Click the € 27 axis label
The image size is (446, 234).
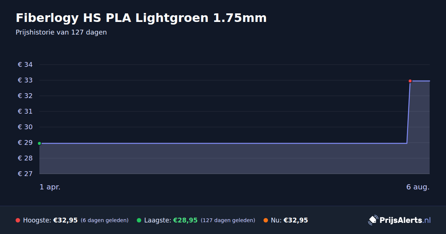pyautogui.click(x=25, y=174)
